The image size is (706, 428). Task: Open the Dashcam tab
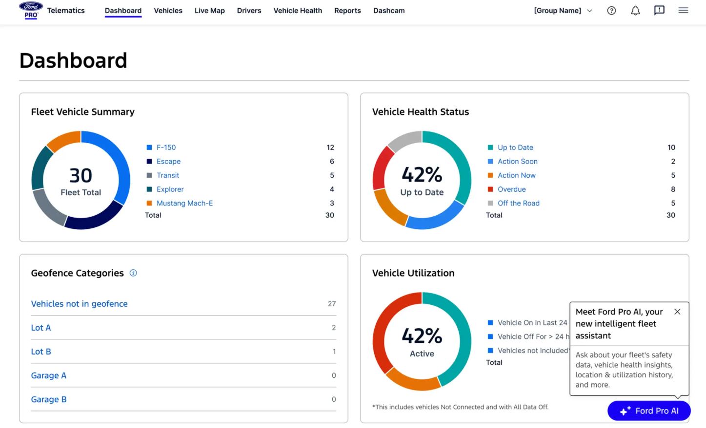click(x=389, y=11)
